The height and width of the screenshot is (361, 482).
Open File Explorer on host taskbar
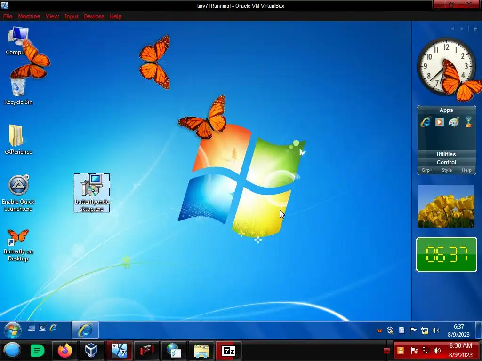coord(201,350)
